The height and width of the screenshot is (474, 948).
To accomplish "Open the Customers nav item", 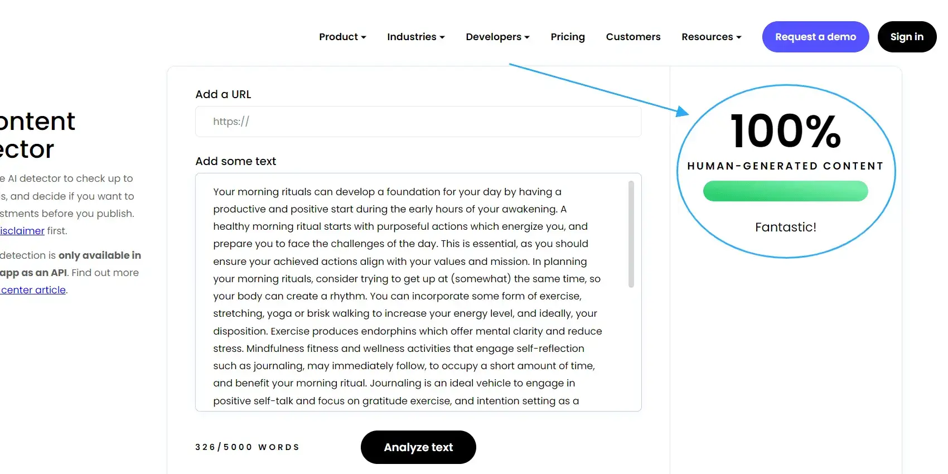I will click(633, 37).
